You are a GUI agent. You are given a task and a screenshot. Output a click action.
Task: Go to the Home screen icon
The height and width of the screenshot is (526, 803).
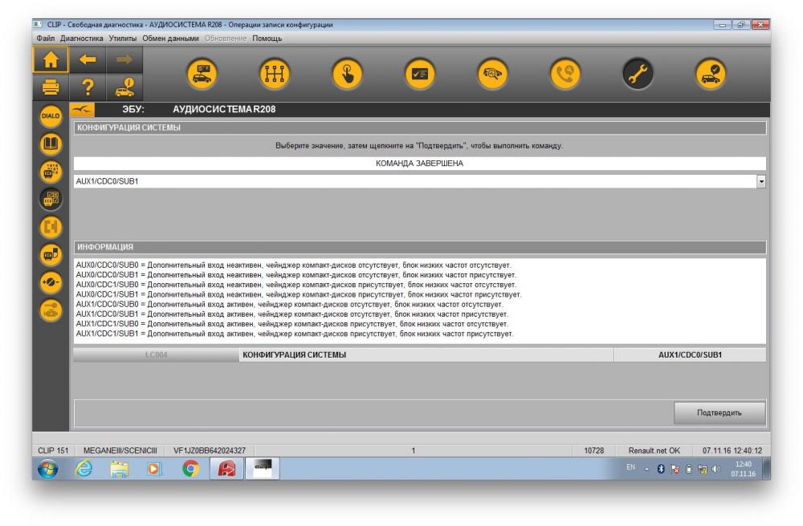coord(51,60)
